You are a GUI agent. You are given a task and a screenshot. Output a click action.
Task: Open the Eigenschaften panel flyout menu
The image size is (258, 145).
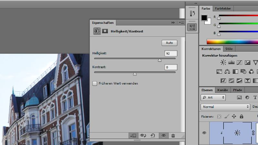[x=181, y=23]
